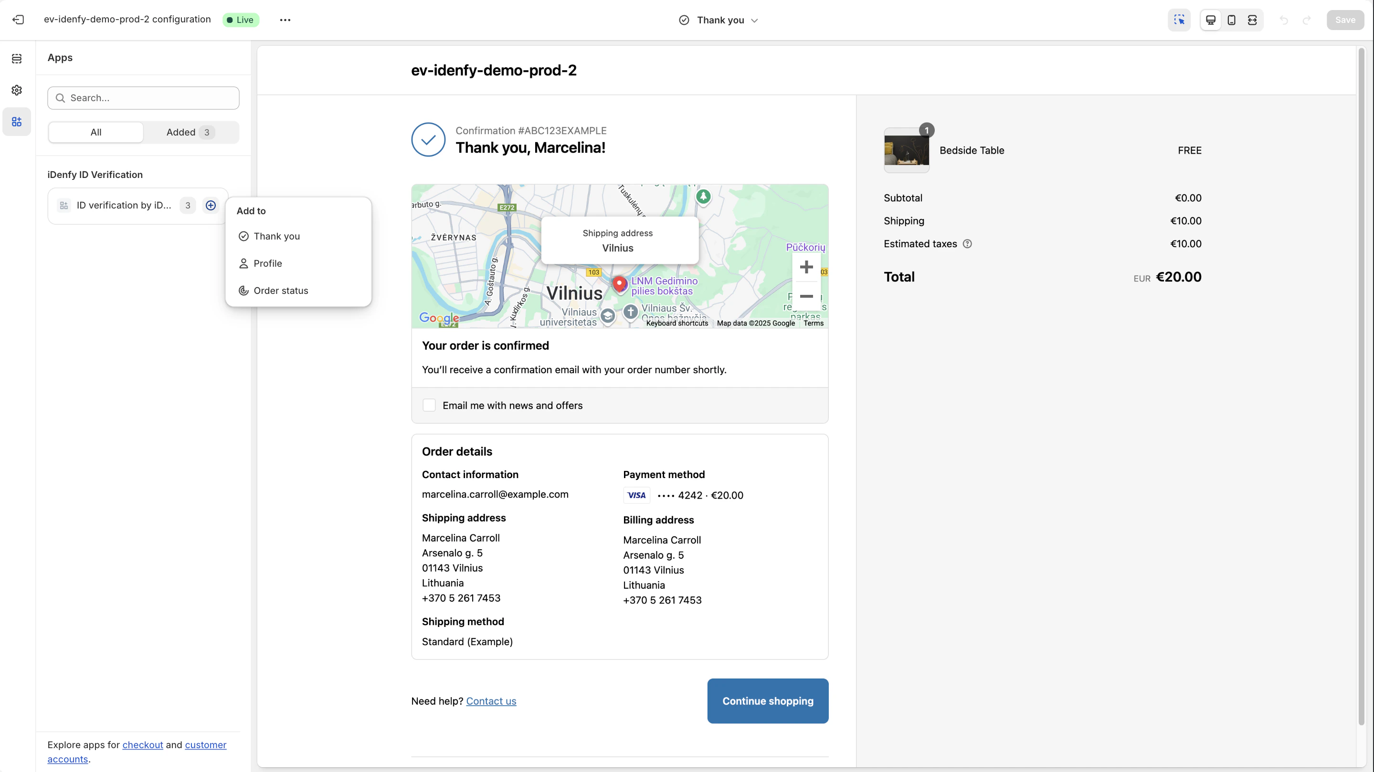
Task: Click the 'Continue shopping' button
Action: [768, 701]
